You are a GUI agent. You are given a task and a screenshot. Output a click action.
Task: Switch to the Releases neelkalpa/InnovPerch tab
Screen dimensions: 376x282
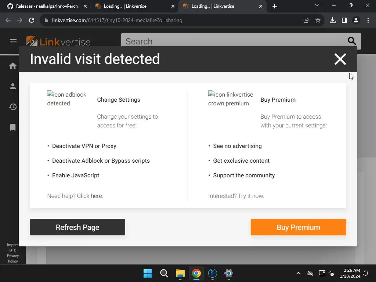click(x=47, y=6)
